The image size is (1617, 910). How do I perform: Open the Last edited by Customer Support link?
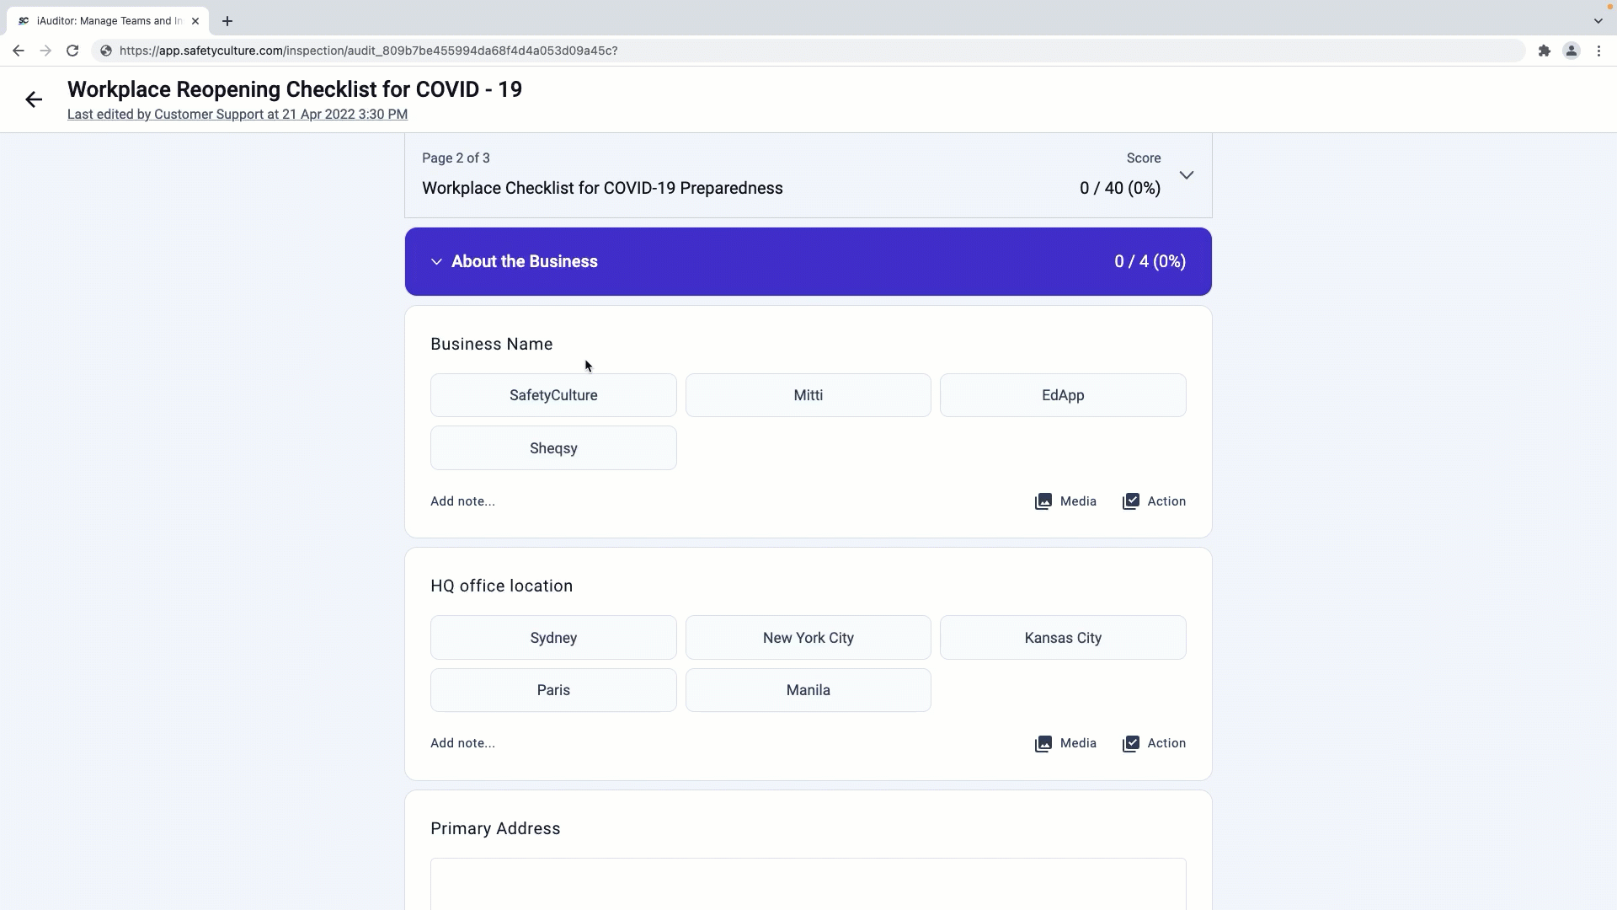pyautogui.click(x=237, y=115)
